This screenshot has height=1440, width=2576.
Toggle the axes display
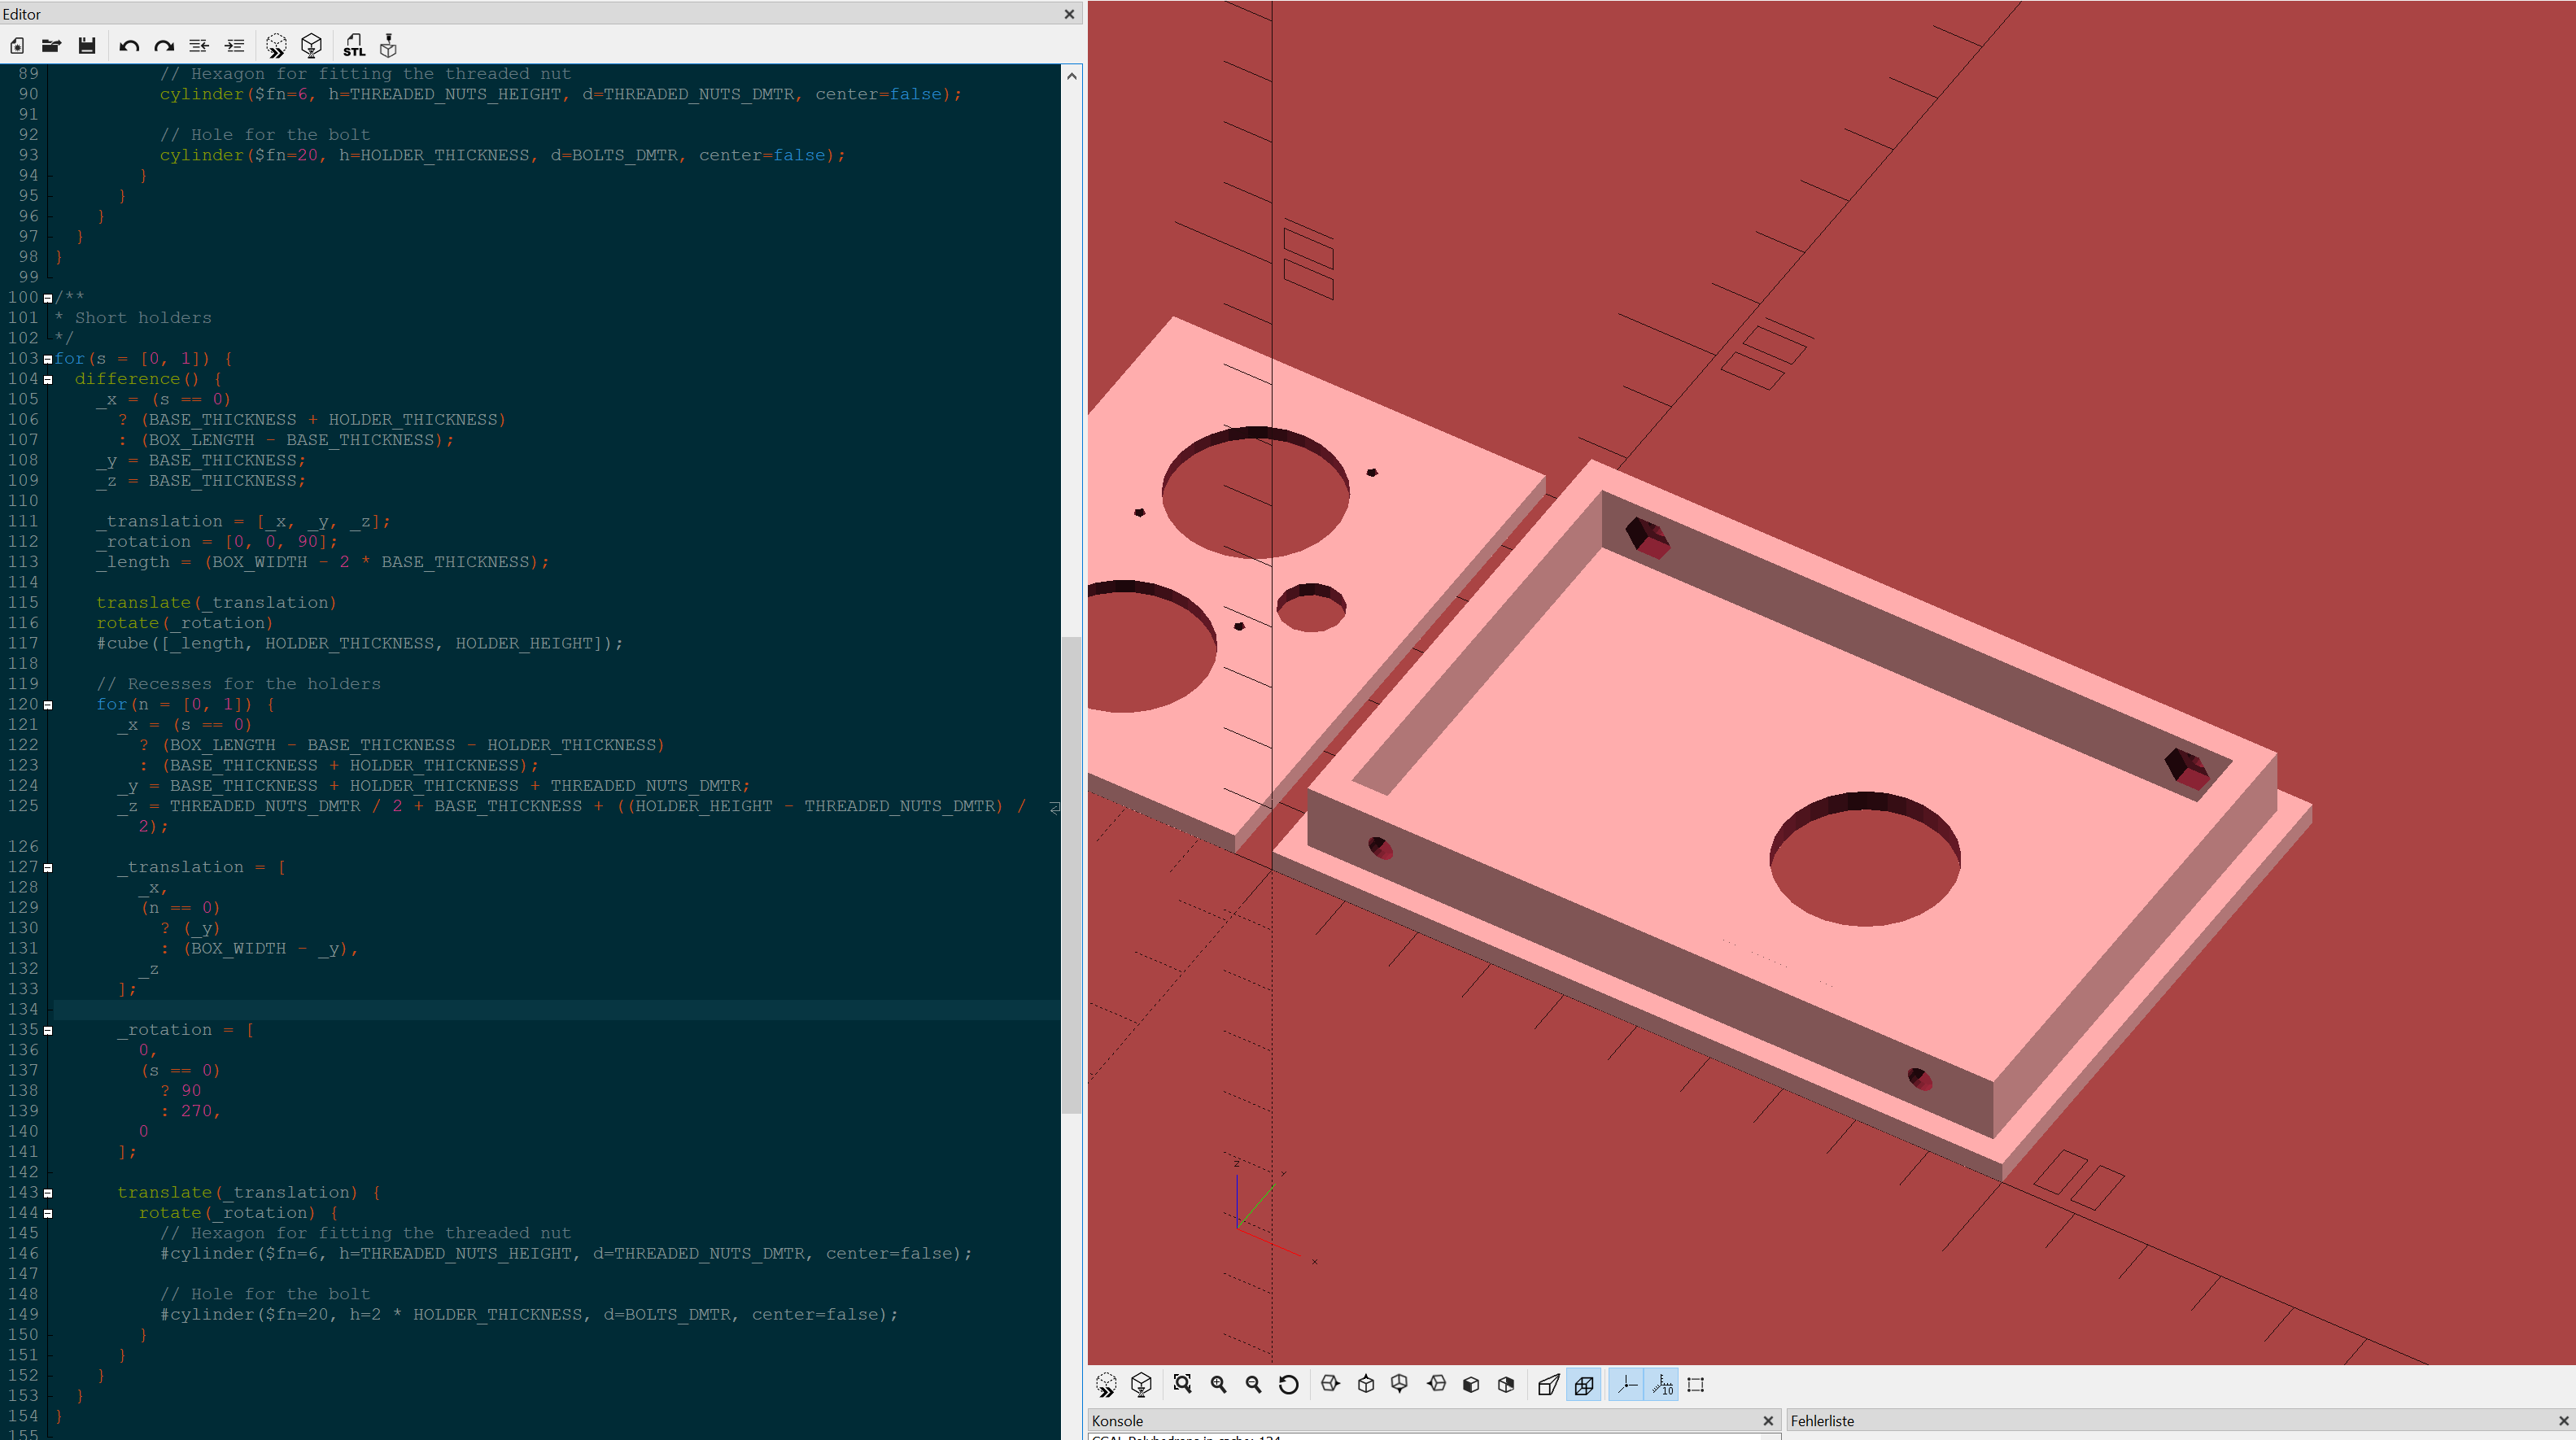[1626, 1385]
